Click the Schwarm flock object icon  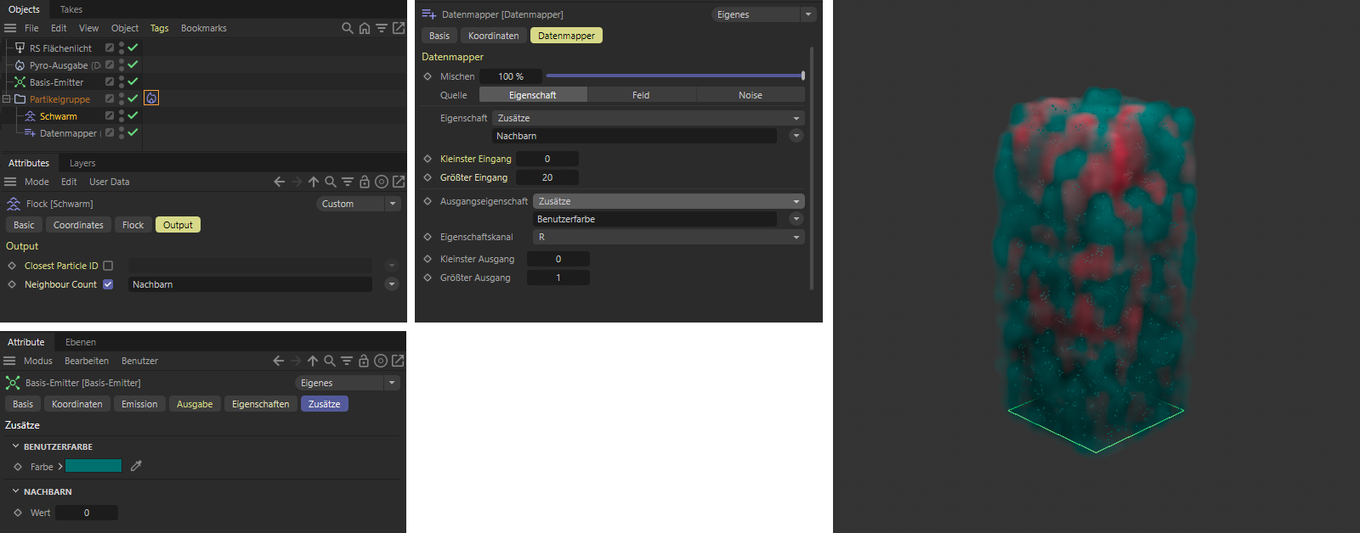pos(31,116)
